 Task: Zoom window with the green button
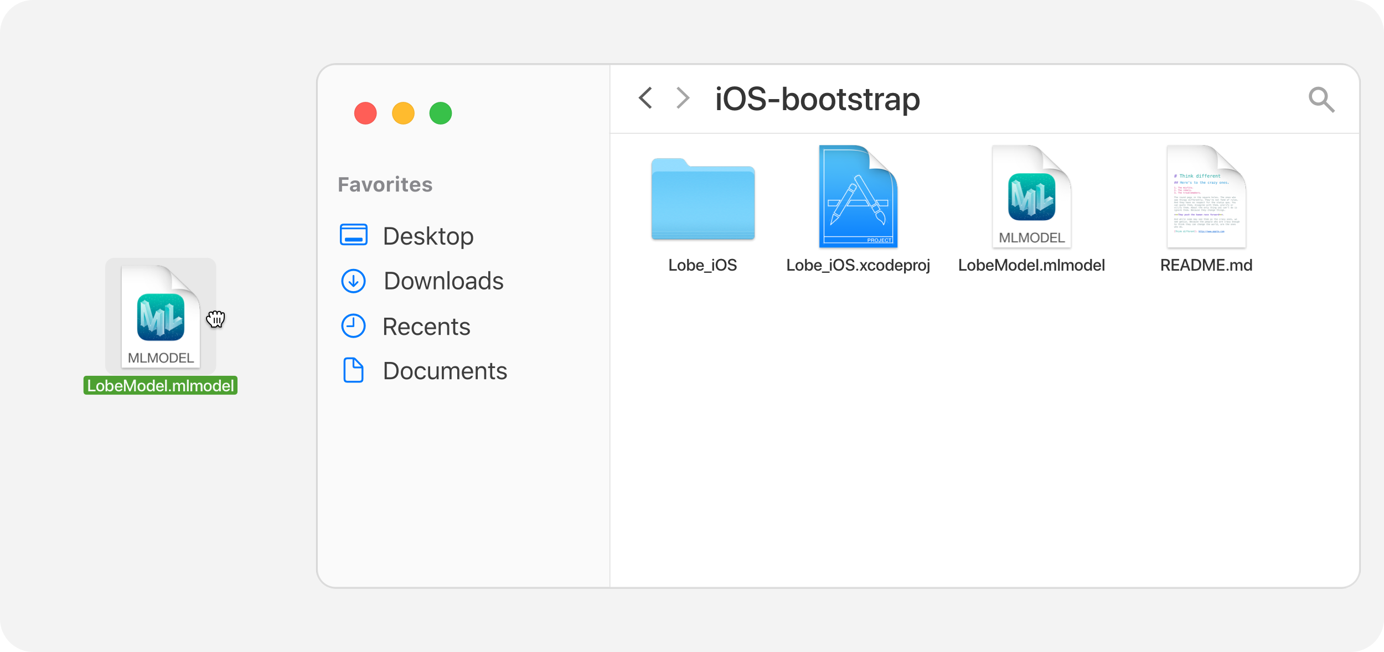coord(441,113)
